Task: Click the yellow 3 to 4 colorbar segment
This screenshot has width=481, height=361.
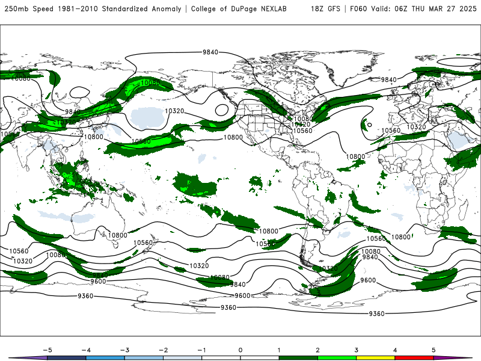Action: coord(375,358)
